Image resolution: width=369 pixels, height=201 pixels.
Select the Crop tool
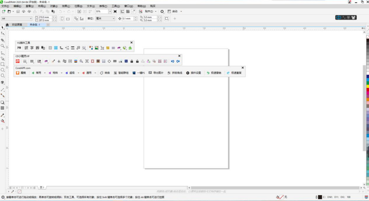point(2,40)
